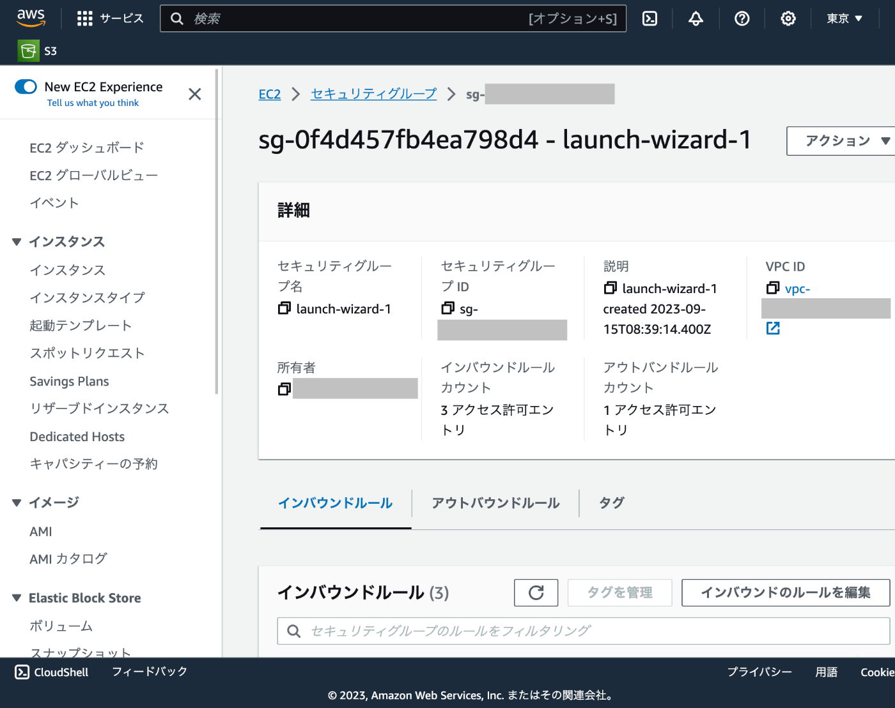
Task: Refresh the inbound rules list
Action: point(536,592)
